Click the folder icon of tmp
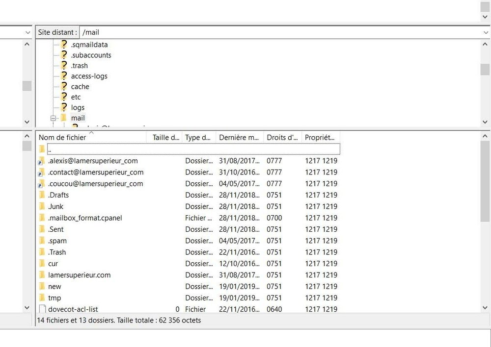 pos(42,297)
